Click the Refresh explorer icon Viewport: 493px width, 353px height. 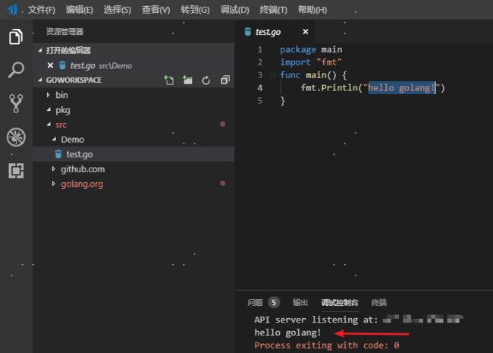click(x=206, y=80)
